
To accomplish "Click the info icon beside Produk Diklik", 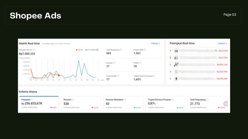I will tap(145, 50).
